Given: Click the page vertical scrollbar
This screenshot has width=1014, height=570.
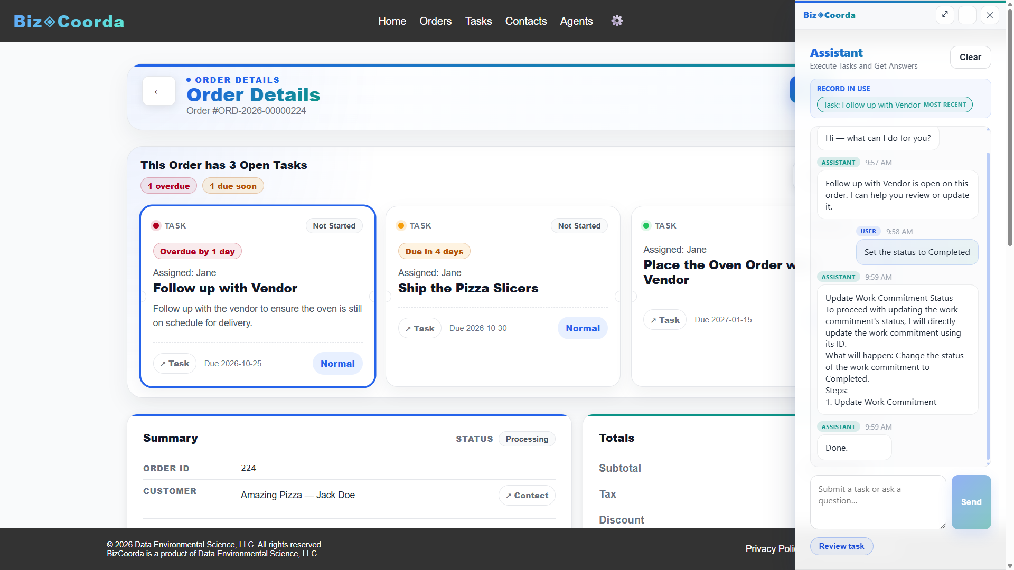Looking at the screenshot, I should coord(1010,127).
